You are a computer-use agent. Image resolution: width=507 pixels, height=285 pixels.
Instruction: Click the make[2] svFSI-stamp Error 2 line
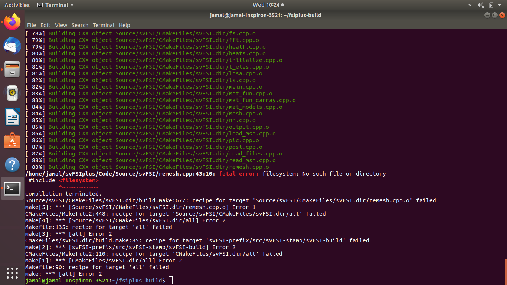tap(130, 247)
